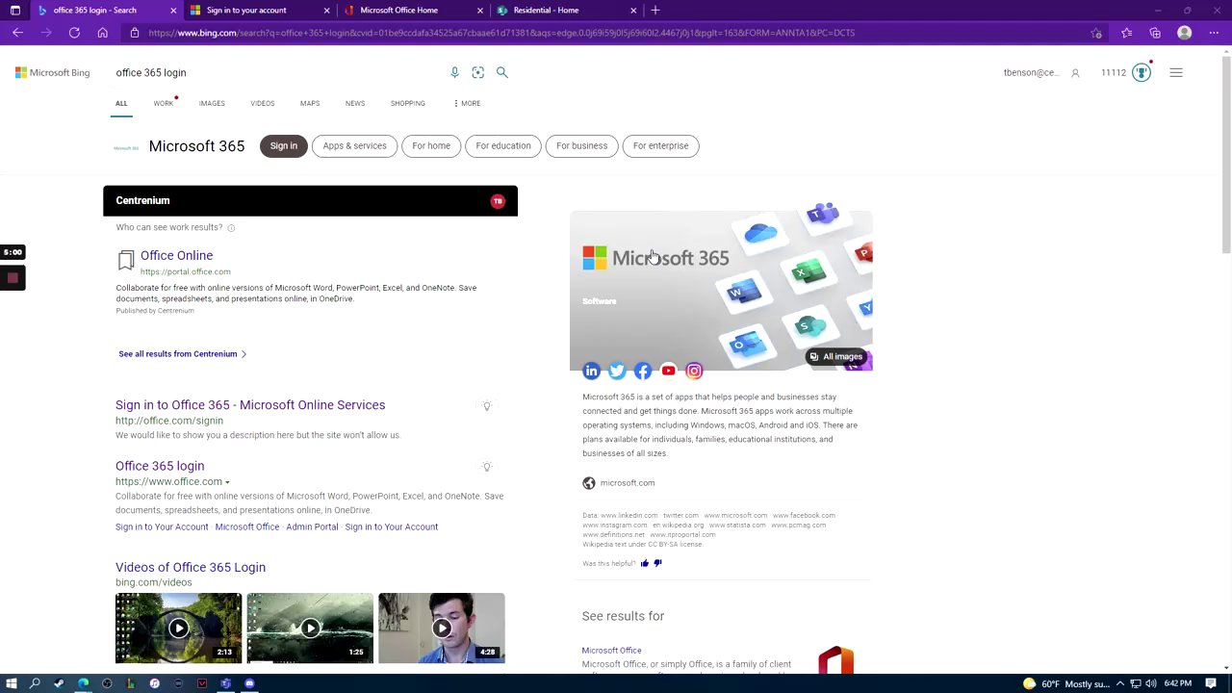Open the Collections icon in toolbar
This screenshot has width=1232, height=693.
coord(1155,33)
